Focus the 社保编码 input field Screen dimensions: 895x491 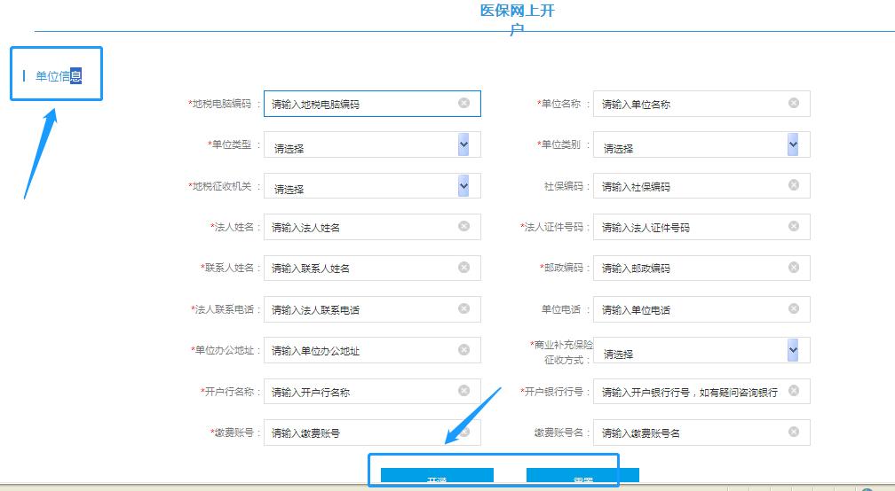701,186
